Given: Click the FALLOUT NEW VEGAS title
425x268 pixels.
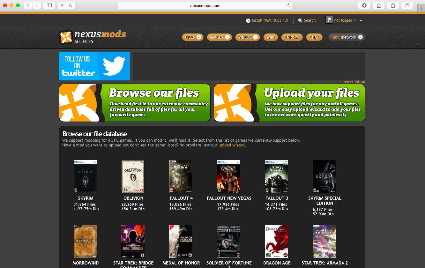Looking at the screenshot, I should click(229, 198).
